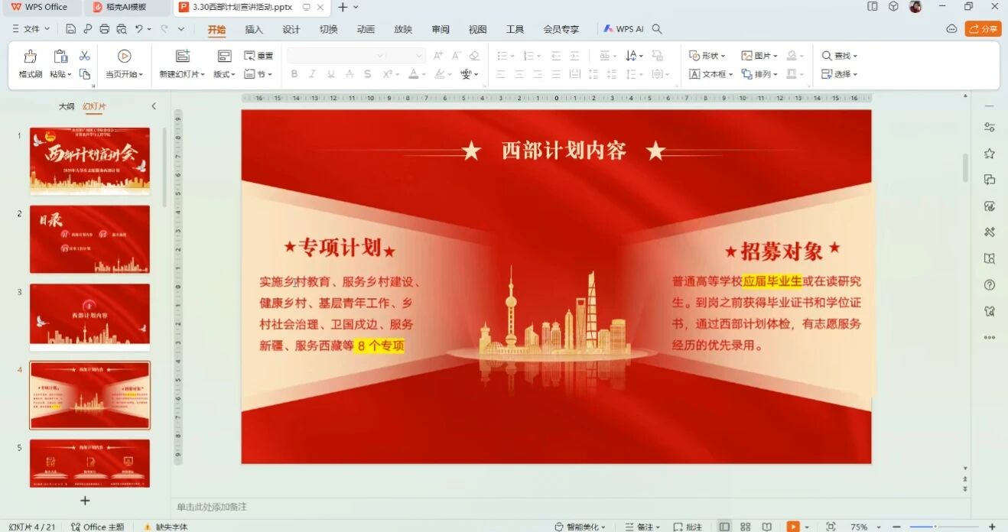Toggle slide sorter grid view
The height and width of the screenshot is (532, 1008).
tap(745, 527)
